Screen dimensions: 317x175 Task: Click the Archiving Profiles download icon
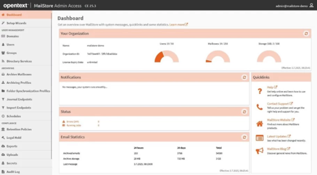pyautogui.click(x=3, y=82)
